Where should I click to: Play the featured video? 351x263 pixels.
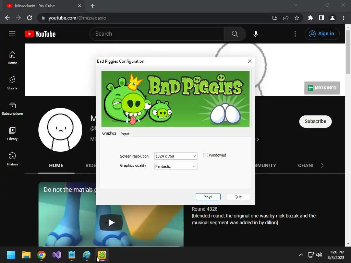pyautogui.click(x=111, y=223)
